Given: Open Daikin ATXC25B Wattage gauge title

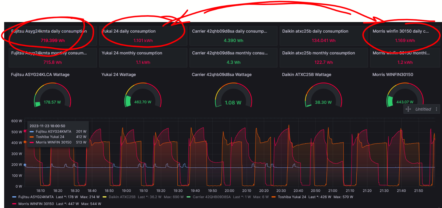Looking at the screenshot, I should click(x=306, y=75).
